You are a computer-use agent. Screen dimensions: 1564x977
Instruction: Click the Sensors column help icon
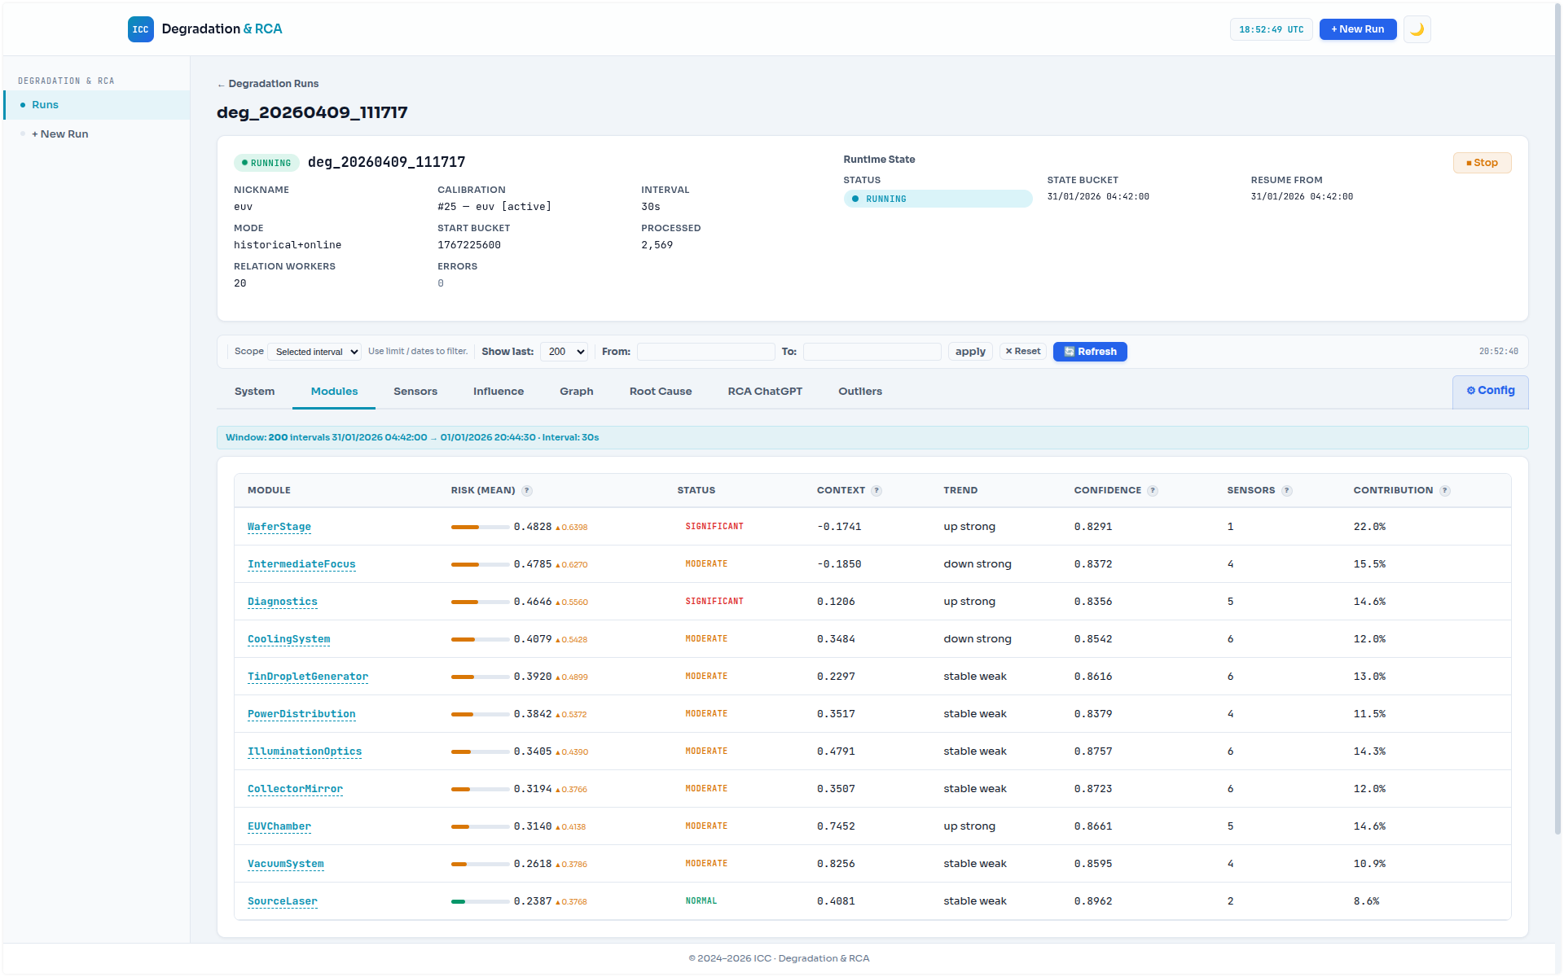(x=1287, y=490)
